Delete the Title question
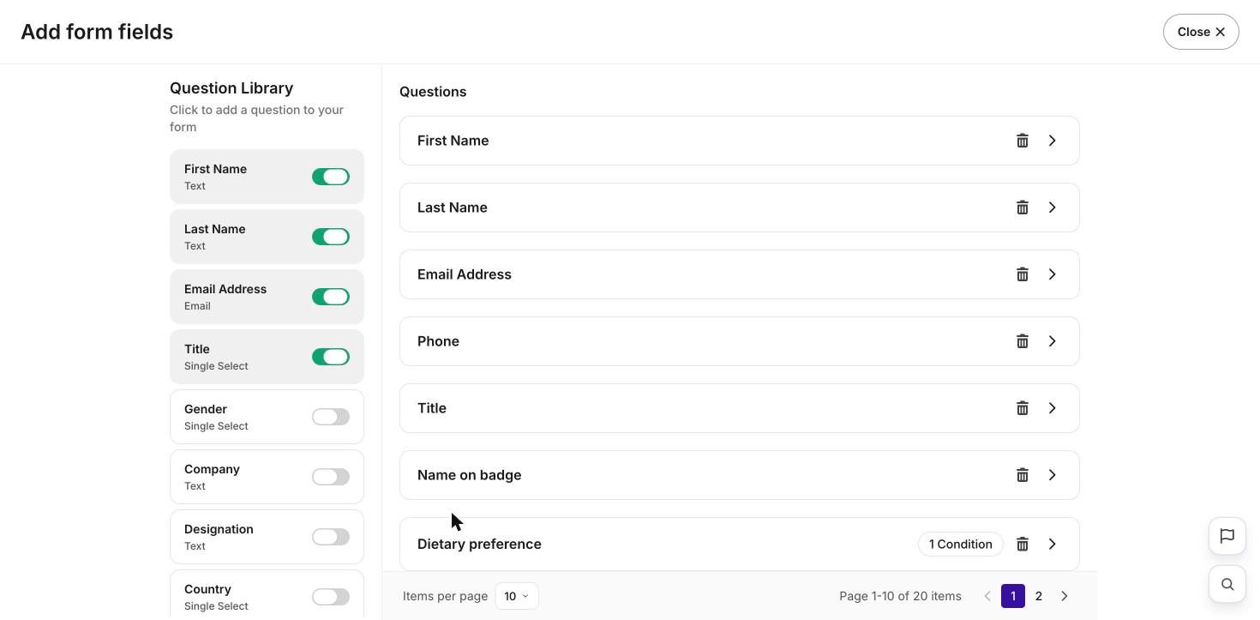The image size is (1260, 620). coord(1023,408)
